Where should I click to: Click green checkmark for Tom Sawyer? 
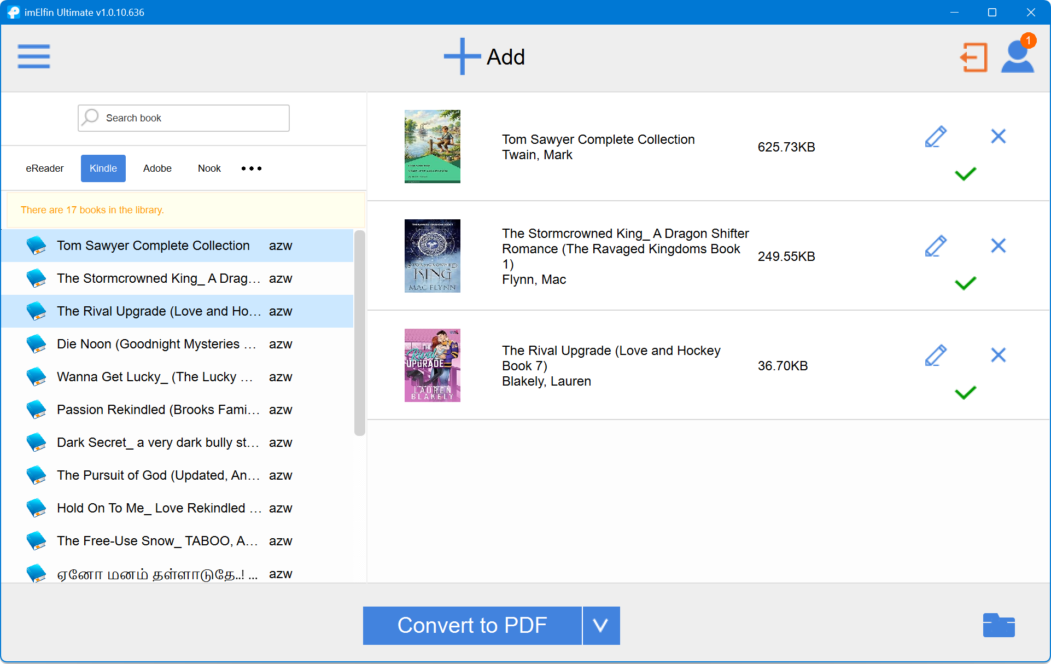click(965, 174)
